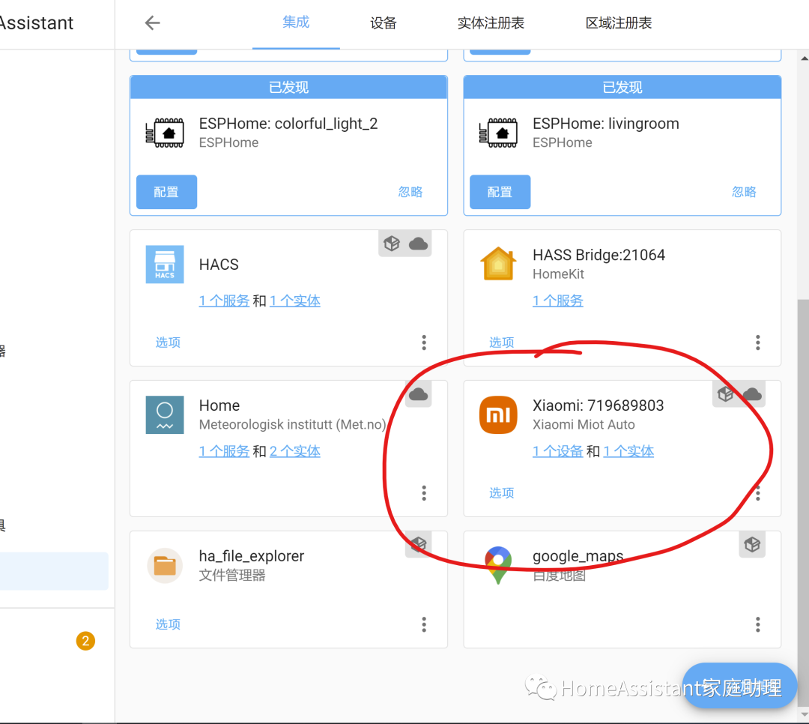The height and width of the screenshot is (724, 809).
Task: Open the three-dot menu on Xiaomi card
Action: (757, 493)
